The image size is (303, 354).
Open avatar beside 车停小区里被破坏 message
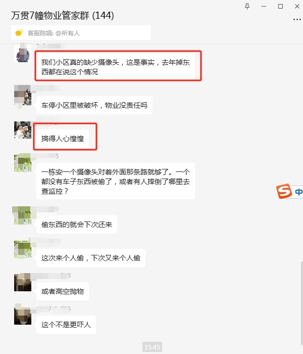[x=23, y=95]
